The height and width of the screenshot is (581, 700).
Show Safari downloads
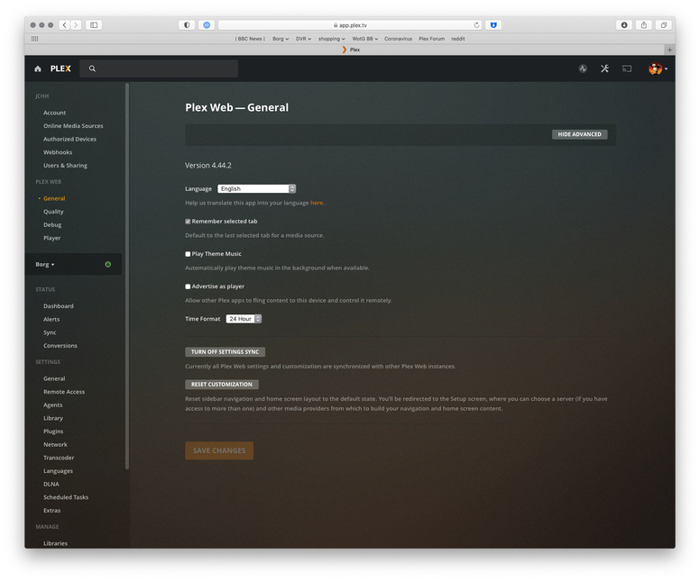pos(624,25)
